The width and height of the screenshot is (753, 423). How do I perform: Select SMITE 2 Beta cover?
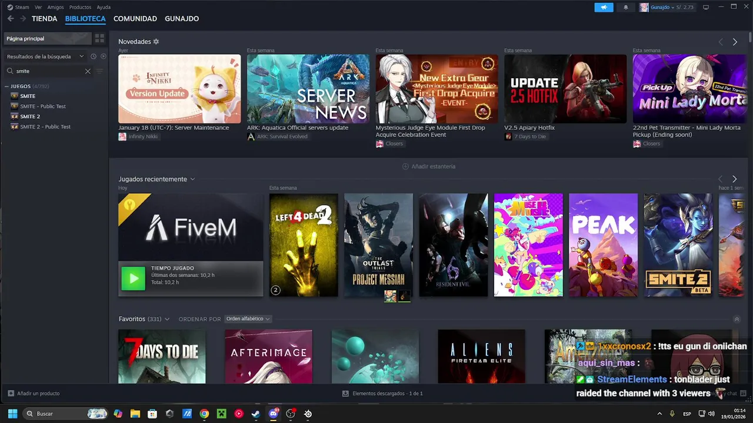tap(678, 245)
